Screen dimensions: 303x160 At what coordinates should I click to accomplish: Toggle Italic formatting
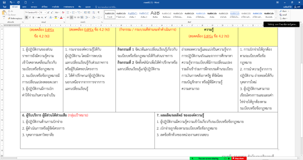[30, 18]
